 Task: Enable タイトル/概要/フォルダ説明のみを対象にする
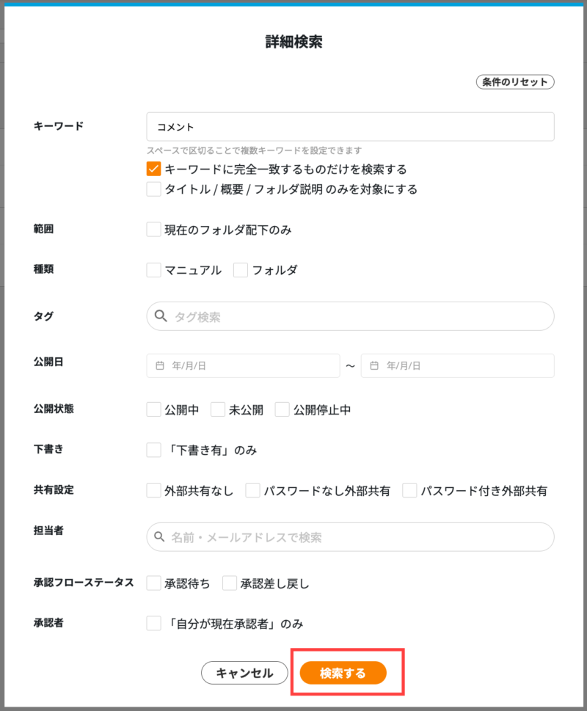click(x=153, y=189)
